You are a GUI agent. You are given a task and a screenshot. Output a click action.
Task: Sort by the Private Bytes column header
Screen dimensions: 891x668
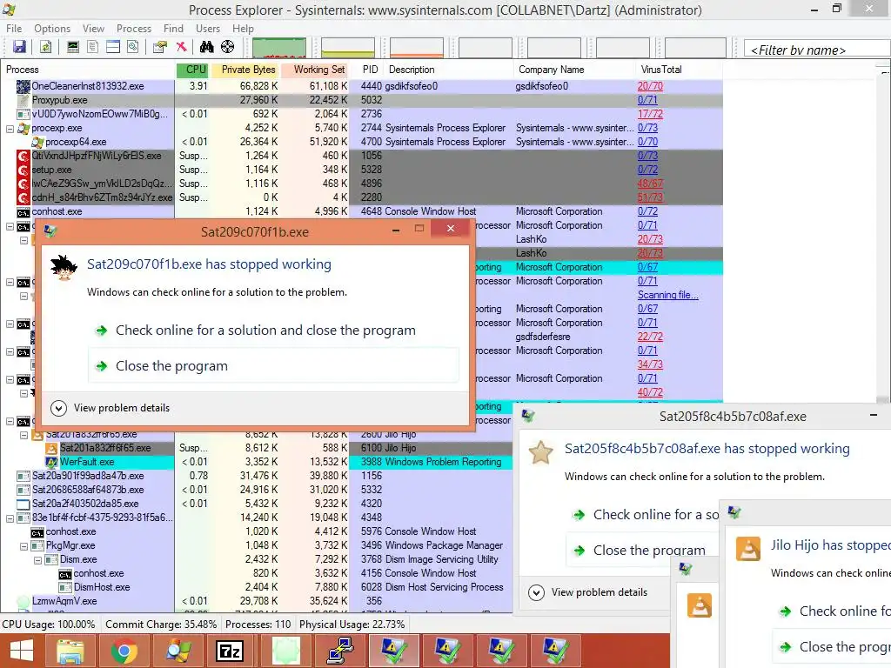245,70
